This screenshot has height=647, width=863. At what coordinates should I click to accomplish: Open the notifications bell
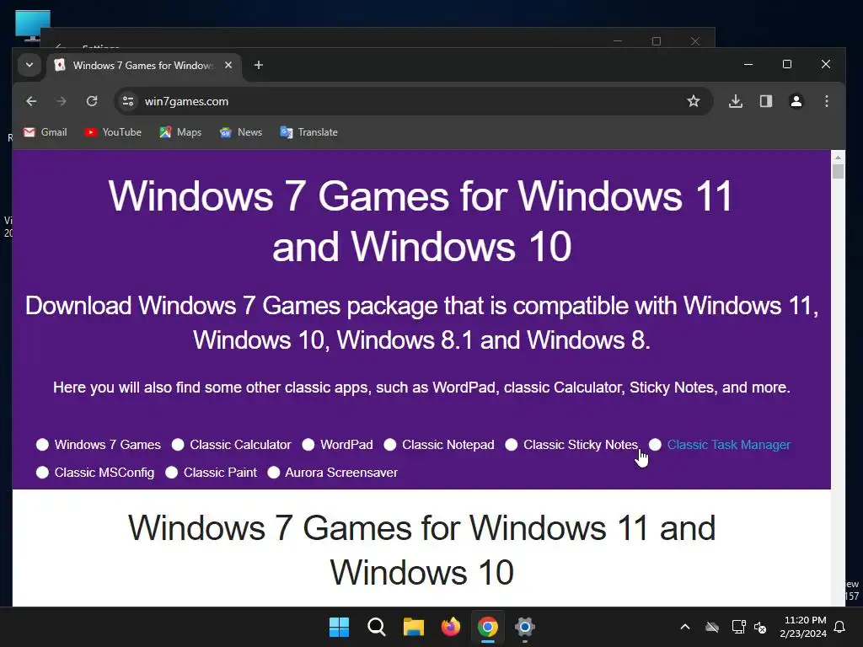[839, 627]
